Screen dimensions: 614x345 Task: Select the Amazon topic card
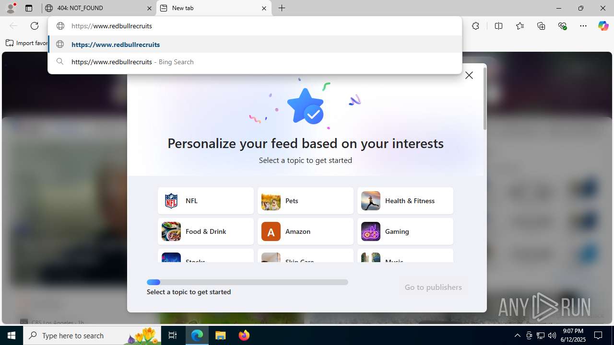306,231
